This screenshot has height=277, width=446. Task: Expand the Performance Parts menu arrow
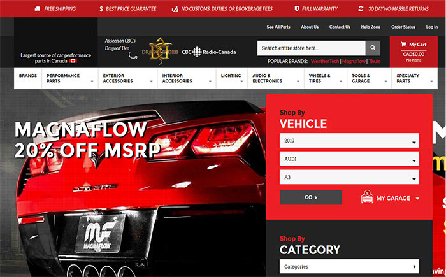92,82
